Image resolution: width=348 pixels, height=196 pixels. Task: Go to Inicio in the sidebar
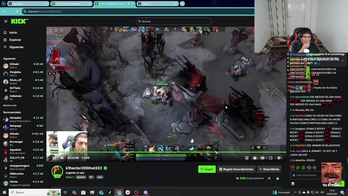[x=13, y=33]
